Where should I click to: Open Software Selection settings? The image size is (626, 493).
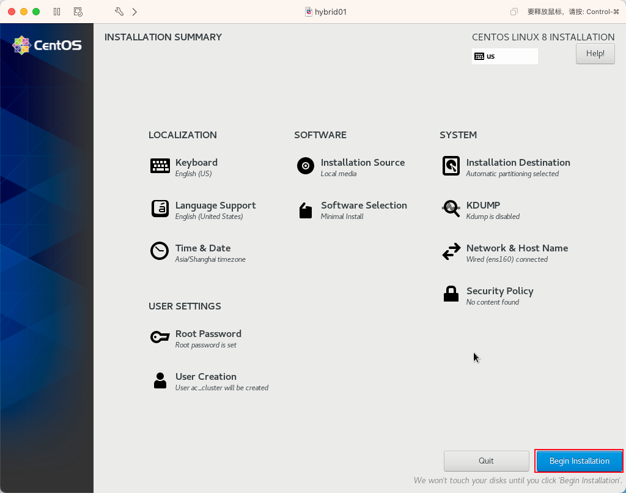(x=364, y=206)
